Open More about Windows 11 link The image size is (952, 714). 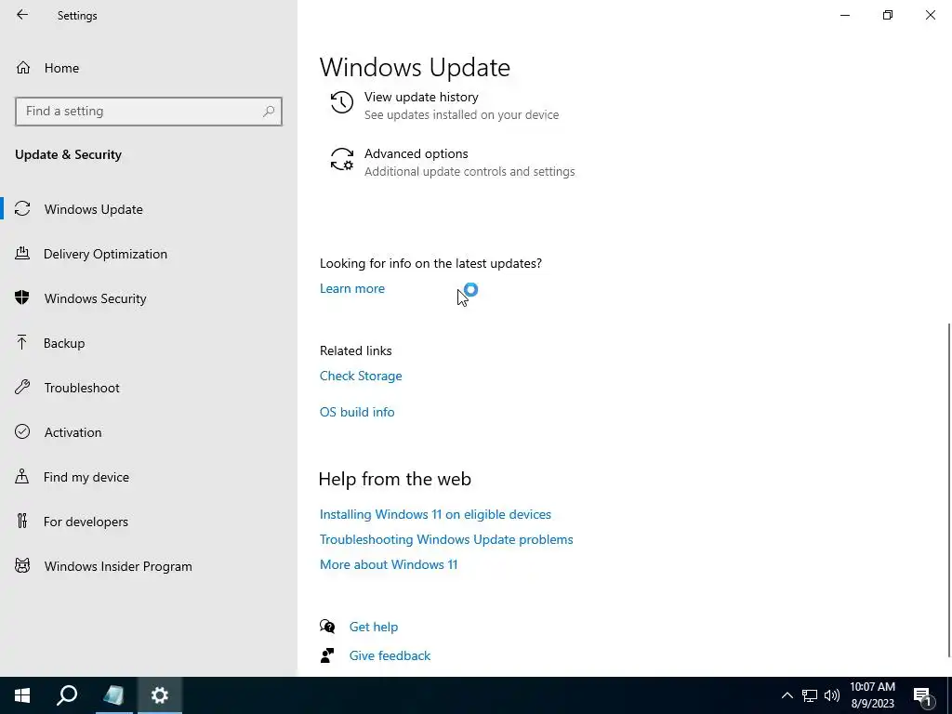tap(389, 564)
